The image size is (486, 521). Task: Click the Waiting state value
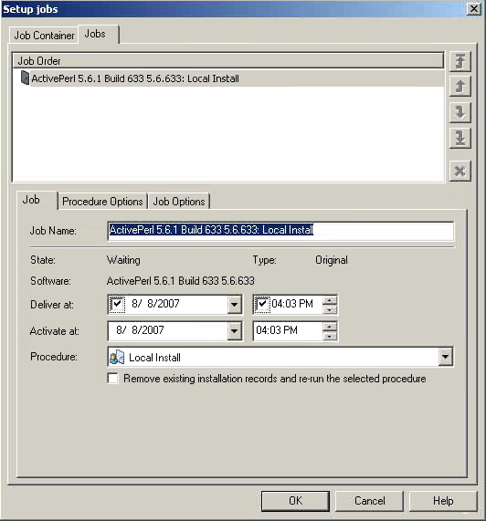click(x=123, y=260)
